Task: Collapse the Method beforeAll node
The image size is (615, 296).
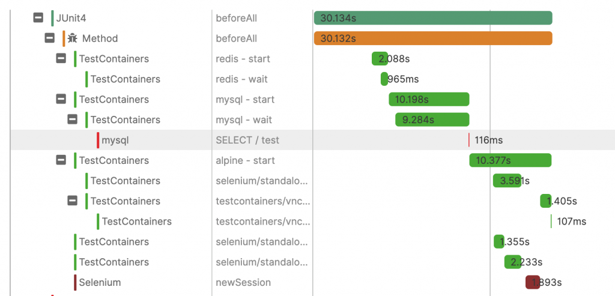Action: (x=49, y=38)
